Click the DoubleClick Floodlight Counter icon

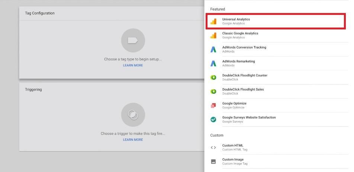tap(213, 77)
